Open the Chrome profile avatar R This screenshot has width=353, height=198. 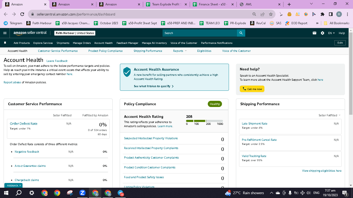click(x=339, y=14)
